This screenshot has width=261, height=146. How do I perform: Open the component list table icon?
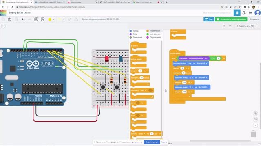pyautogui.click(x=251, y=13)
